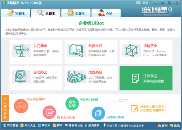Viewport: 182px width, 130px height.
Task: Open 知识库 in the bottom bar
Action: click(44, 125)
